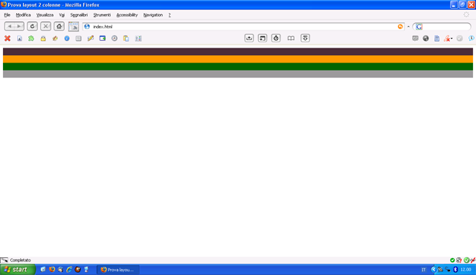Click the yellow padlock toolbar icon
The image size is (476, 275).
tap(43, 39)
